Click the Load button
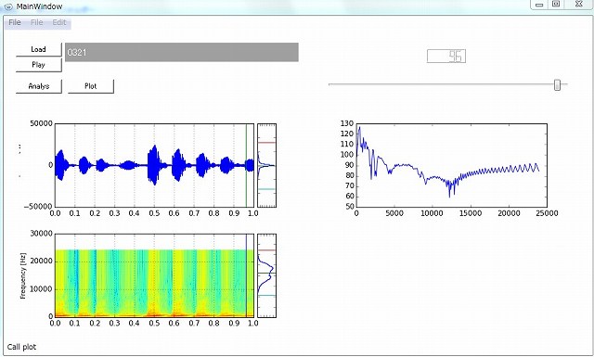This screenshot has height=357, width=594. click(39, 49)
